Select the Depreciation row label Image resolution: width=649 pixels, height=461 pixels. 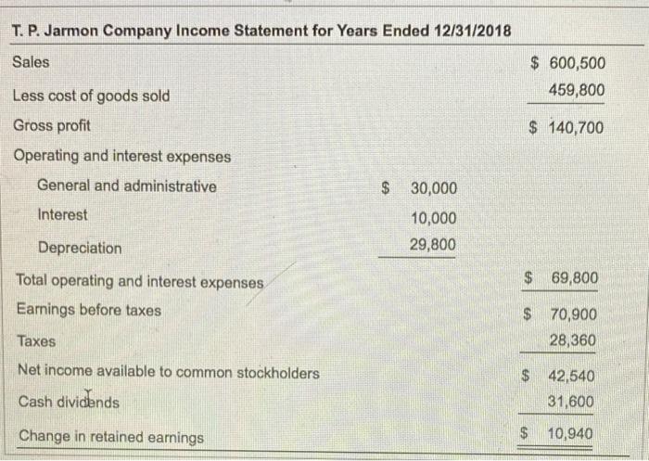click(x=80, y=248)
